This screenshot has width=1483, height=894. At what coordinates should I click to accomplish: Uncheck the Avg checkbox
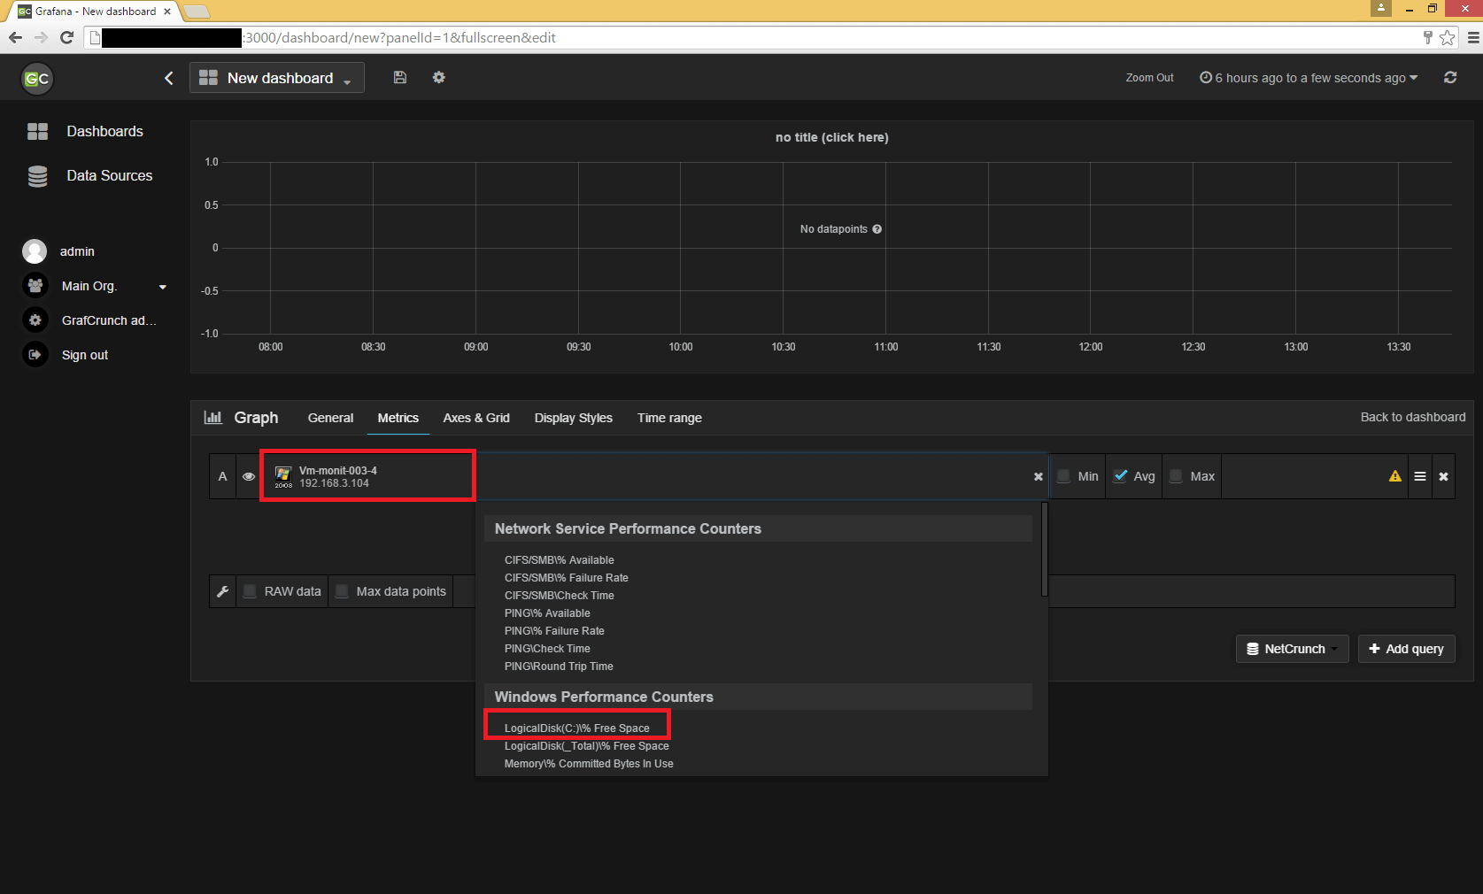coord(1120,476)
